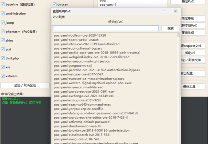Focus the PoC search input field
This screenshot has width=212, height=144.
coord(105,28)
